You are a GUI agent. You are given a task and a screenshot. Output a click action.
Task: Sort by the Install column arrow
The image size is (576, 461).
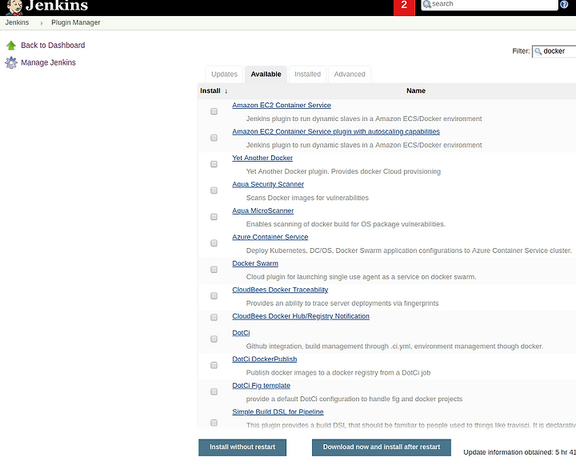click(226, 91)
